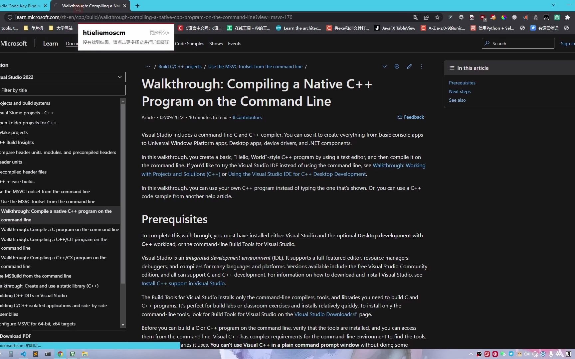Click 更多释义 in translation popup
The height and width of the screenshot is (359, 575).
point(159,33)
